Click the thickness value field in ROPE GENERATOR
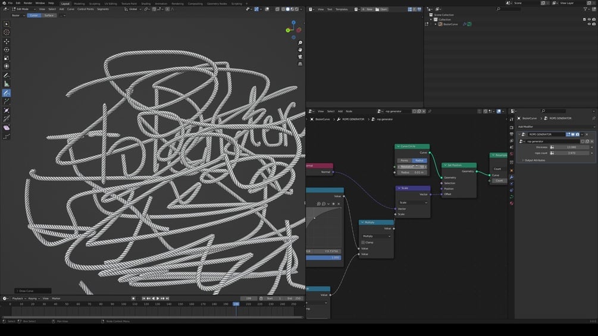 point(571,147)
